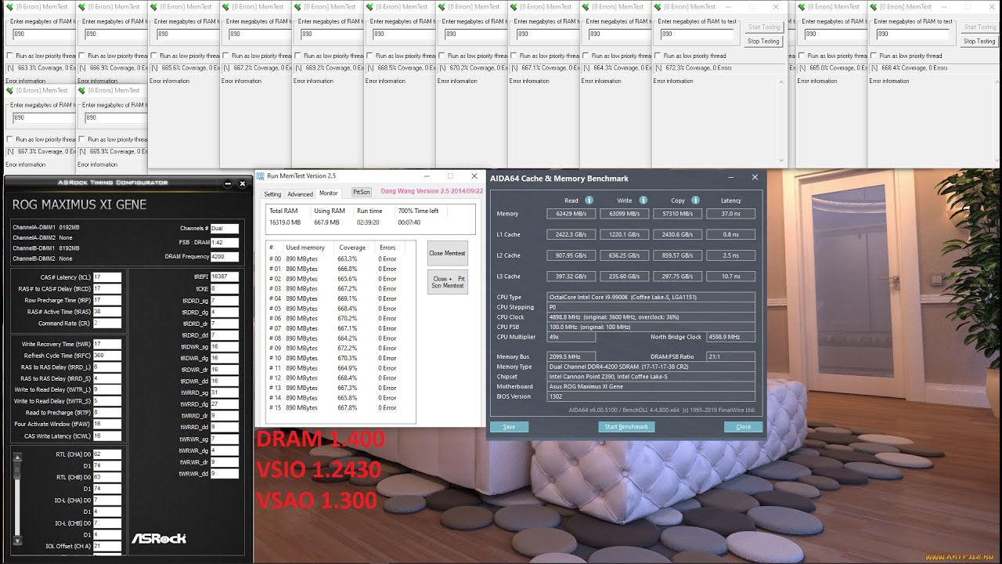Enable low priority thread in 668.4% coverage MemTest

(874, 56)
